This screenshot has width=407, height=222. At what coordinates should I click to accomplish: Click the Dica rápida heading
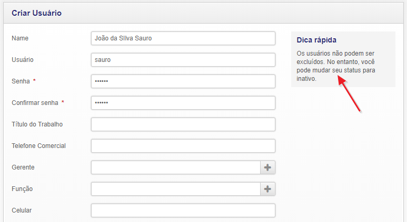[316, 40]
